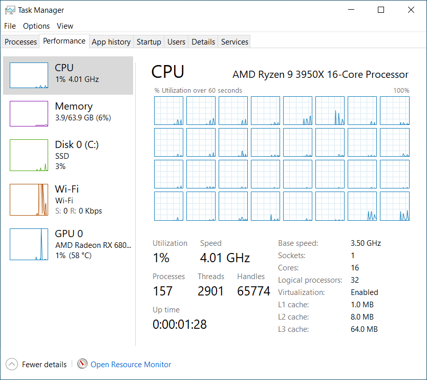
Task: Click the Utilization value 1%
Action: [161, 258]
